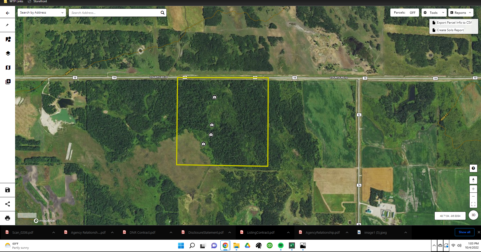Screen dimensions: 481x252
Task: Click the share icon in the sidebar
Action: (8, 204)
